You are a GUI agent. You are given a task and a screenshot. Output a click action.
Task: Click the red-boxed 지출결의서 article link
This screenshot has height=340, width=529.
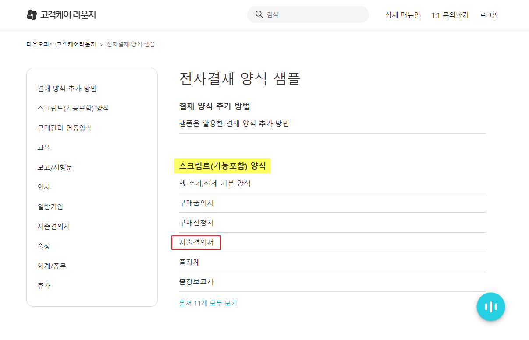click(196, 242)
